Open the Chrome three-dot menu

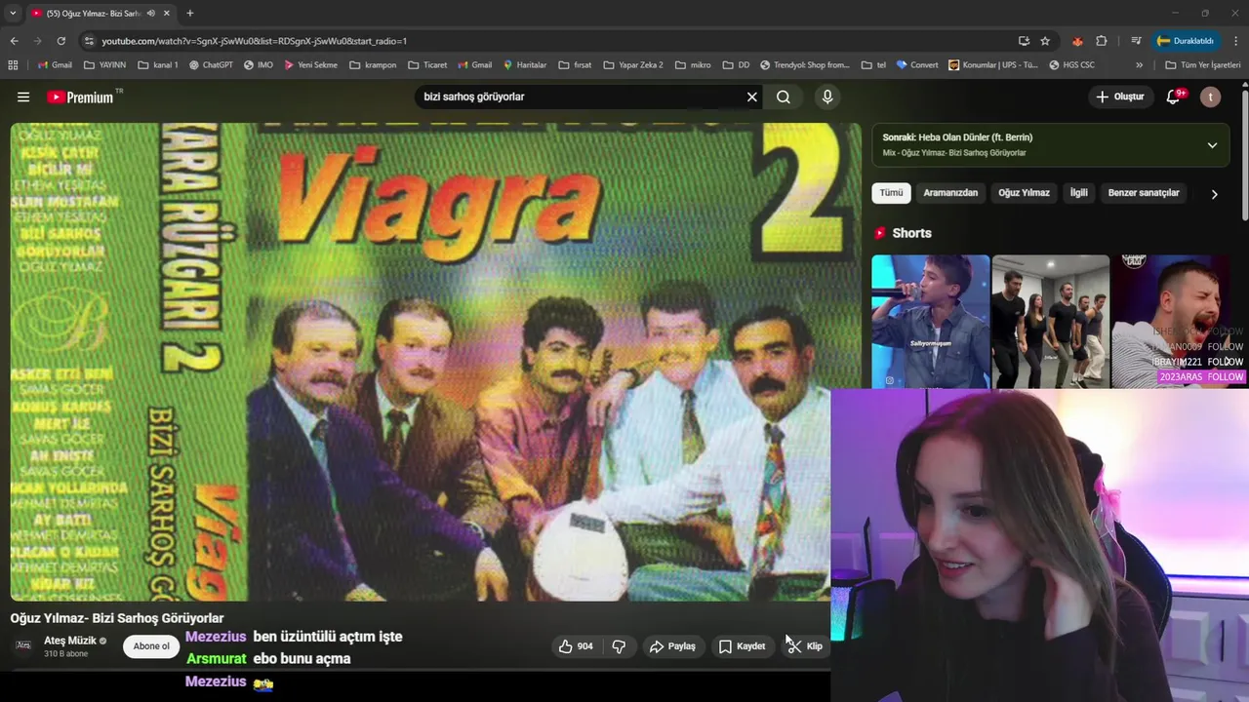tap(1236, 41)
